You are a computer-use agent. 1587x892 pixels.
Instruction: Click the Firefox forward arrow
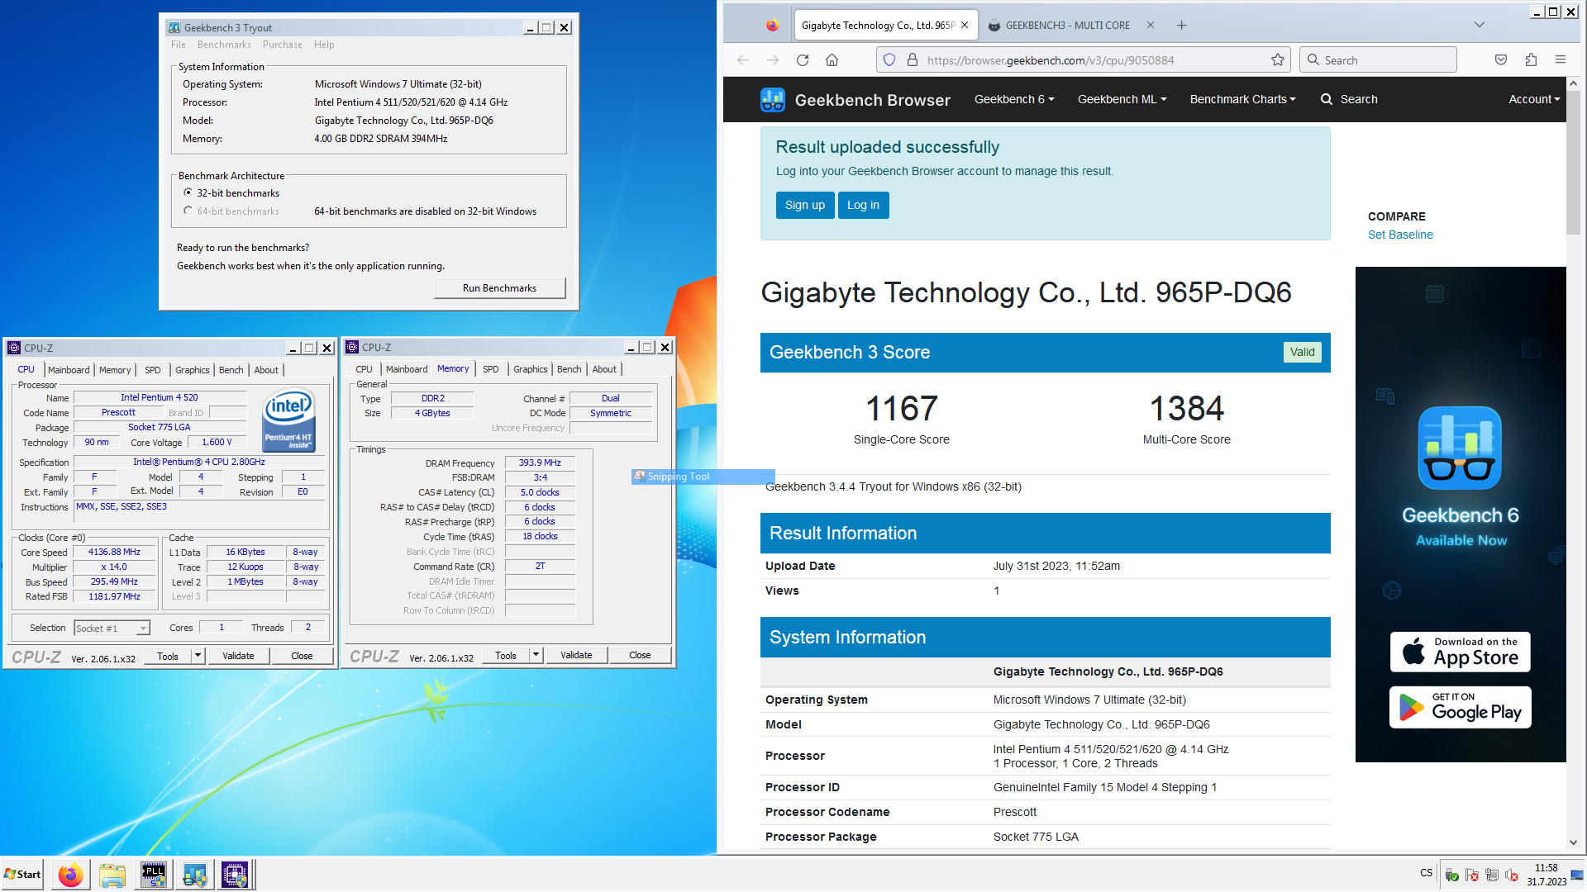[772, 59]
